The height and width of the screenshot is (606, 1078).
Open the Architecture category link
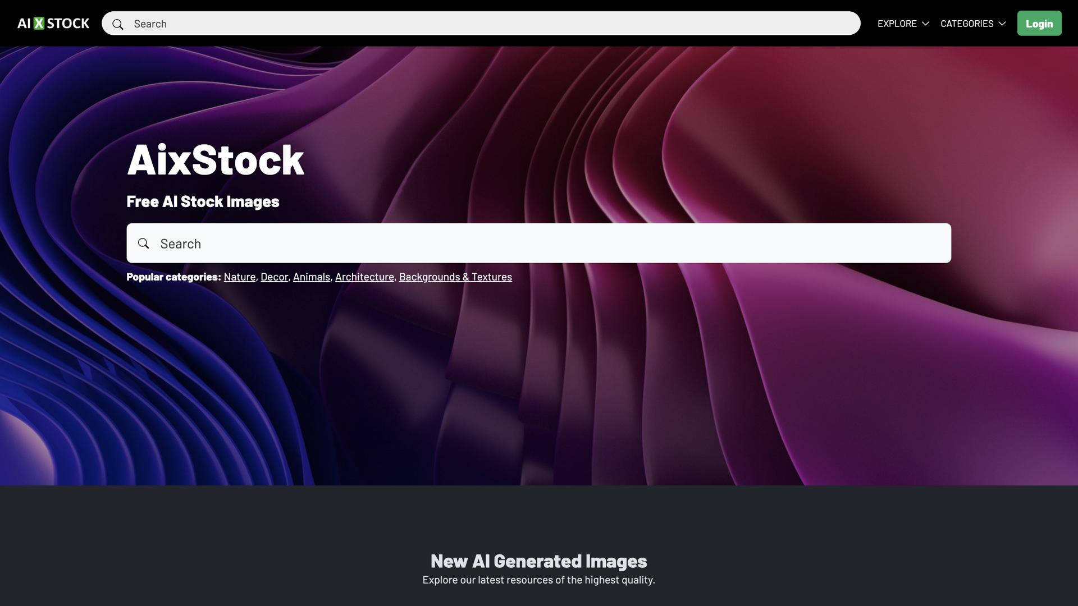pyautogui.click(x=364, y=277)
